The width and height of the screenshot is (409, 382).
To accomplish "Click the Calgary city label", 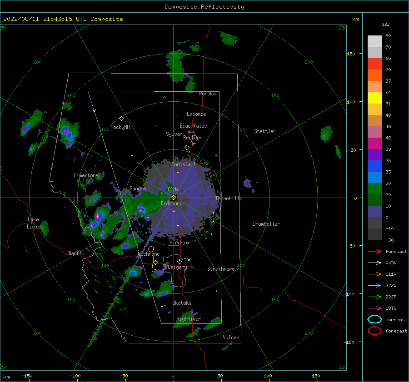I will pyautogui.click(x=177, y=267).
